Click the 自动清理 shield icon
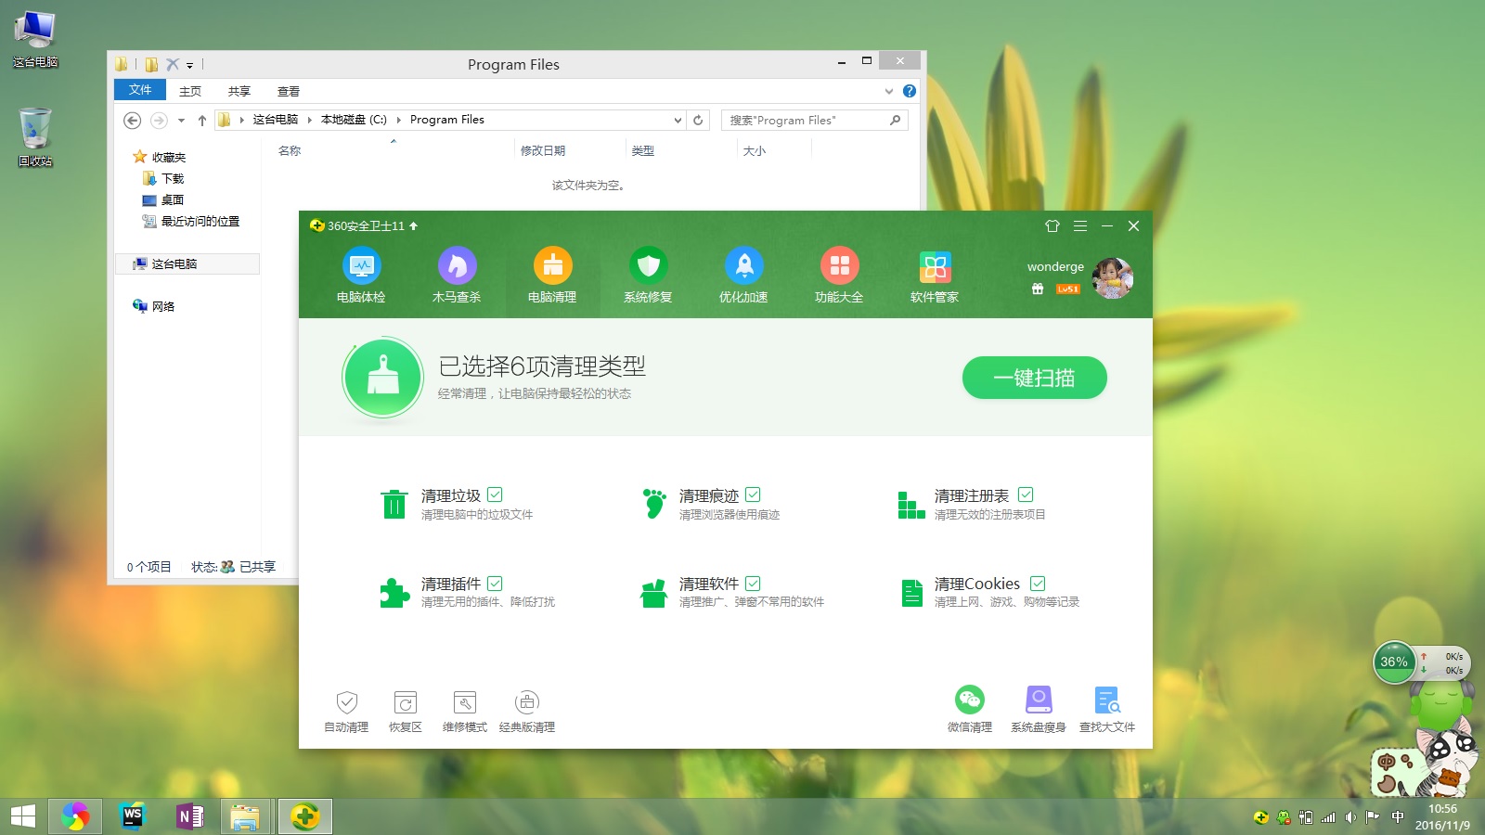This screenshot has height=835, width=1485. coord(346,702)
